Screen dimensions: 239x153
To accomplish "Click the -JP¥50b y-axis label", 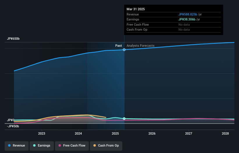I will 13,126.
